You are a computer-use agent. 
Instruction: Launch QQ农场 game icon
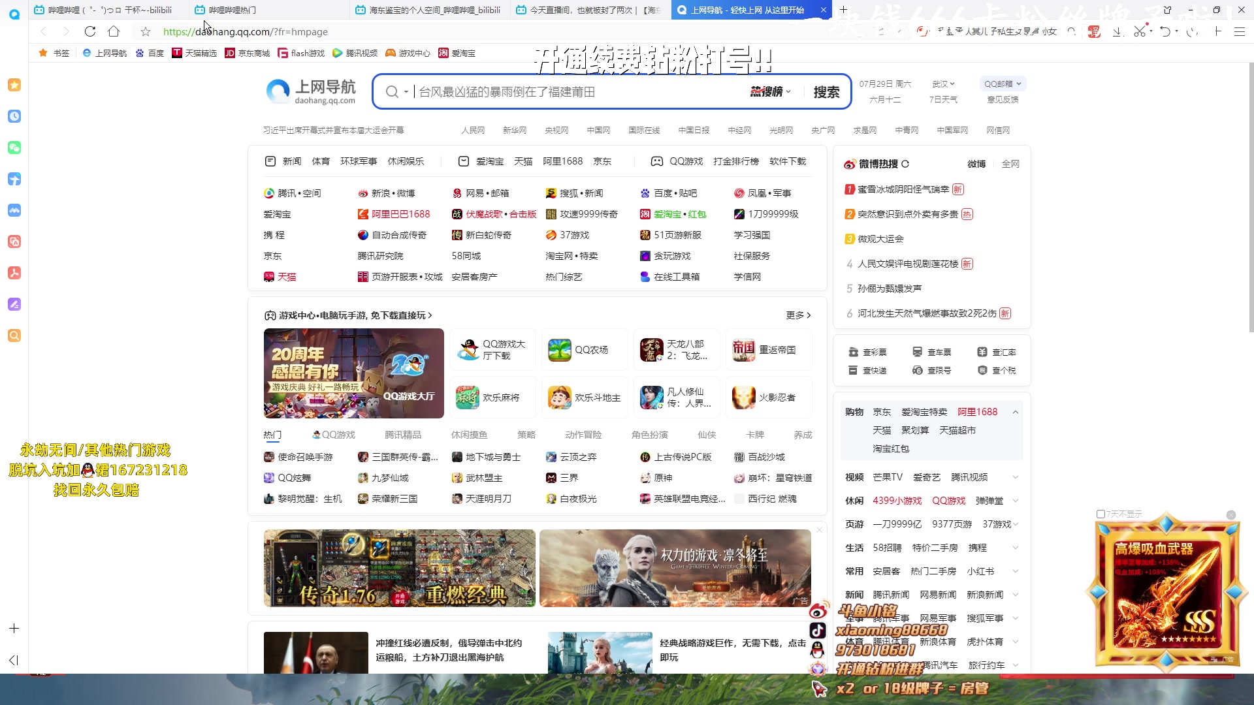(560, 350)
